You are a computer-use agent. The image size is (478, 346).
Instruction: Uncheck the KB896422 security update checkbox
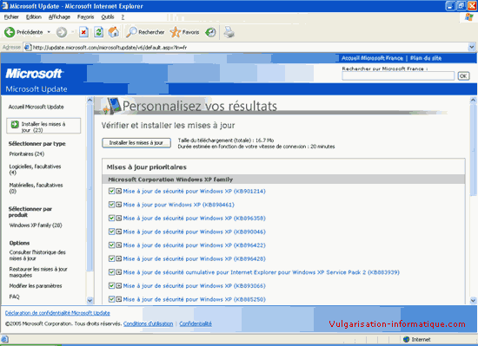111,245
